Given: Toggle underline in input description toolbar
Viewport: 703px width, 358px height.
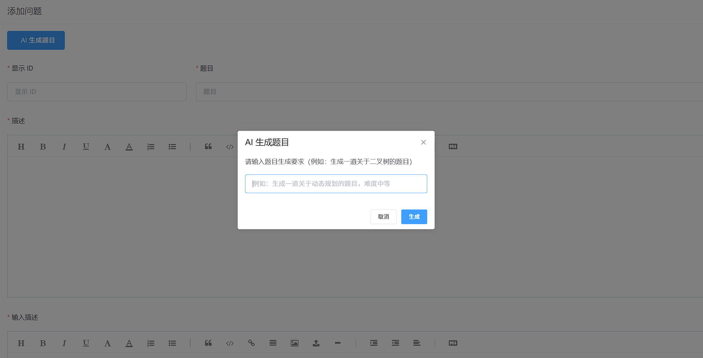Looking at the screenshot, I should 86,343.
